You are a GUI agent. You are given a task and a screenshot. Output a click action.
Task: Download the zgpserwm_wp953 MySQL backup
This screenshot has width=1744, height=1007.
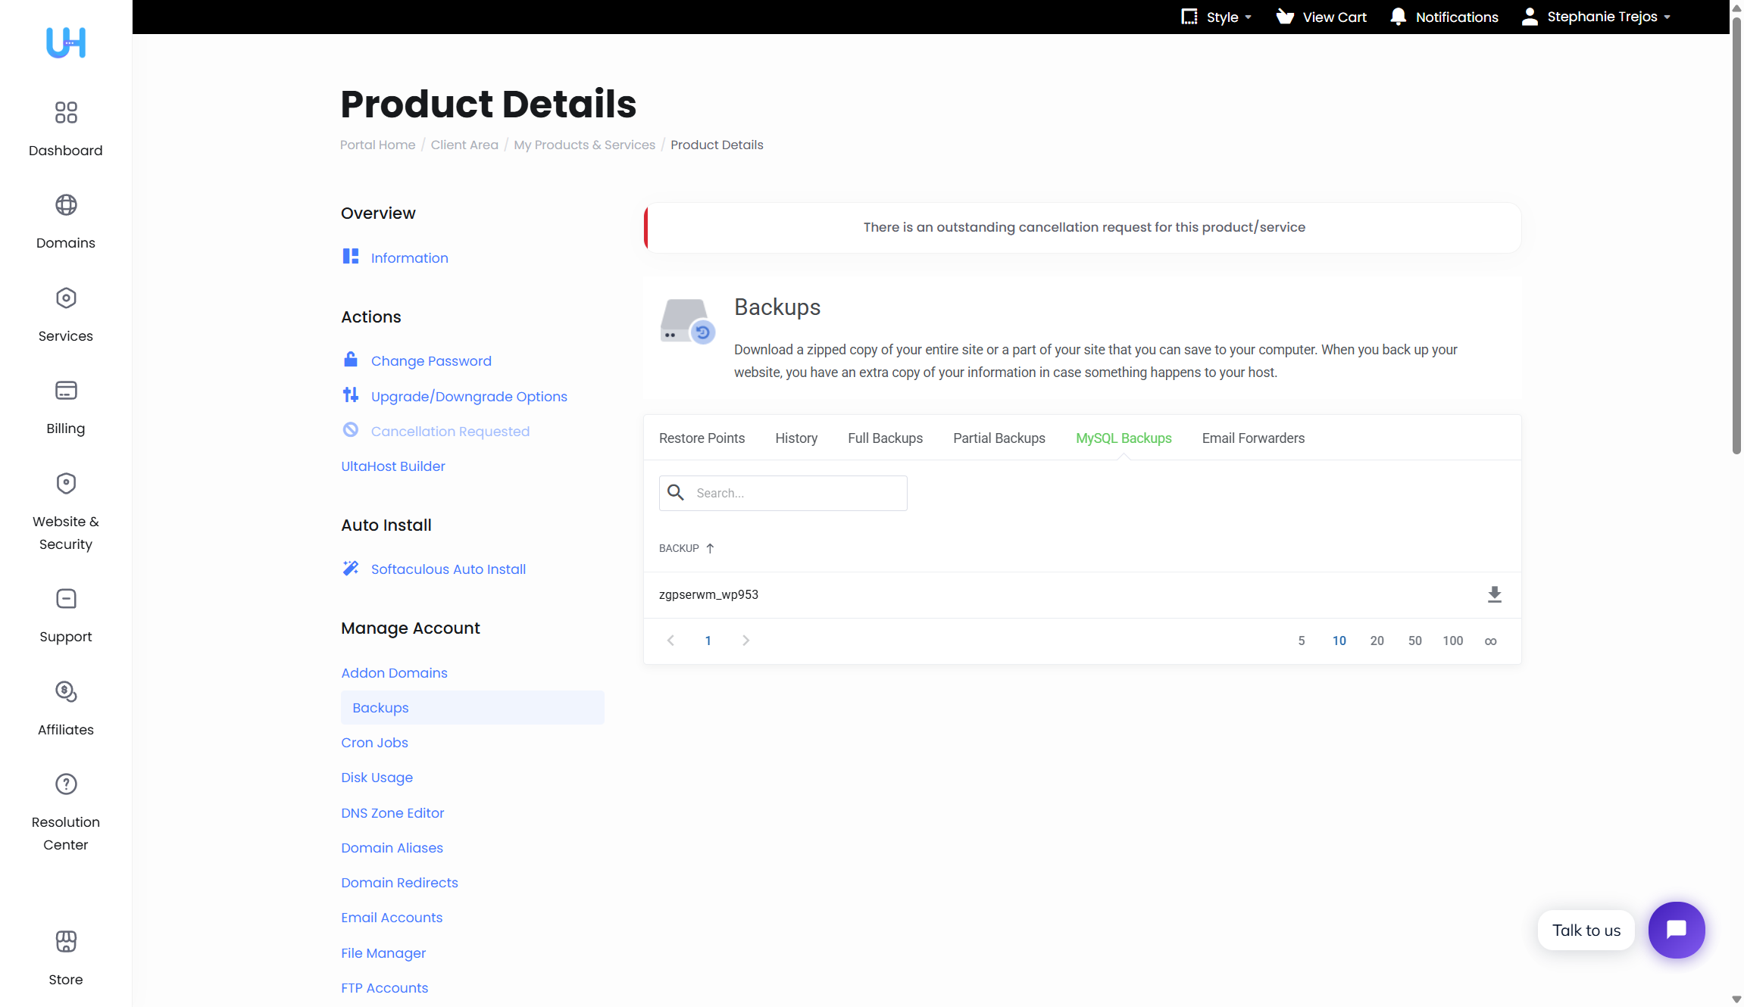pos(1494,595)
